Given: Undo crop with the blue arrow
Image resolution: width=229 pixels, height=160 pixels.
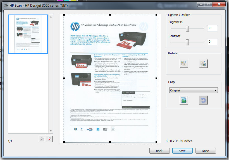Looking at the screenshot, I should pyautogui.click(x=203, y=100).
